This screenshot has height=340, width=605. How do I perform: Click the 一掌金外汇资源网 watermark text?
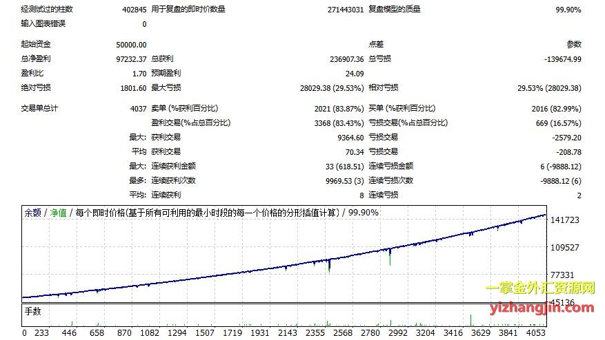tap(540, 288)
